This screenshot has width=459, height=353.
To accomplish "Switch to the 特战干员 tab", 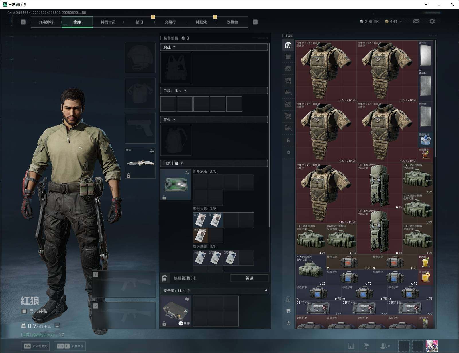I will 108,22.
